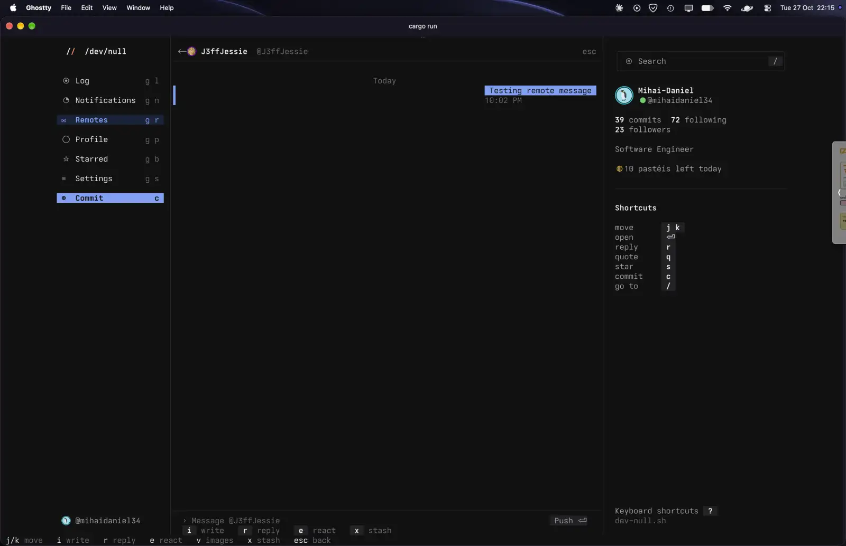Click the Remotes envelope icon

(64, 120)
